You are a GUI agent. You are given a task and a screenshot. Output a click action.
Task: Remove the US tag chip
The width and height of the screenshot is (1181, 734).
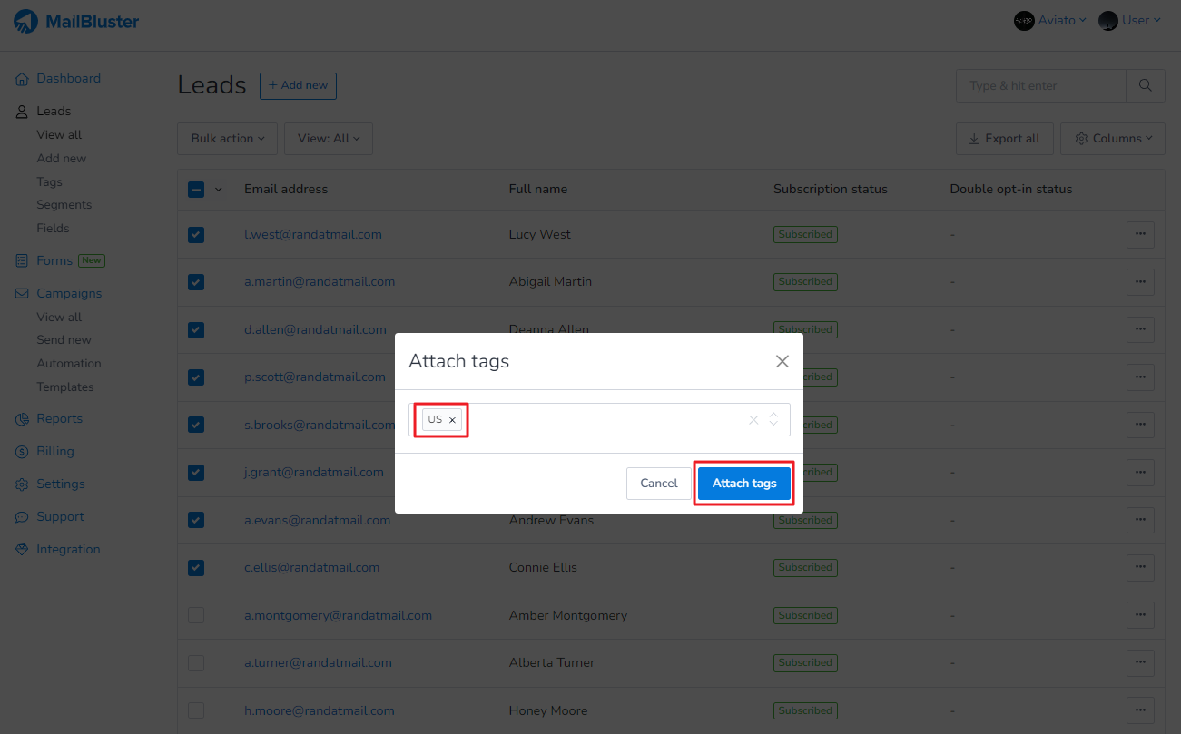tap(452, 420)
